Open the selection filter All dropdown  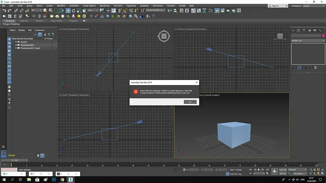pyautogui.click(x=36, y=10)
